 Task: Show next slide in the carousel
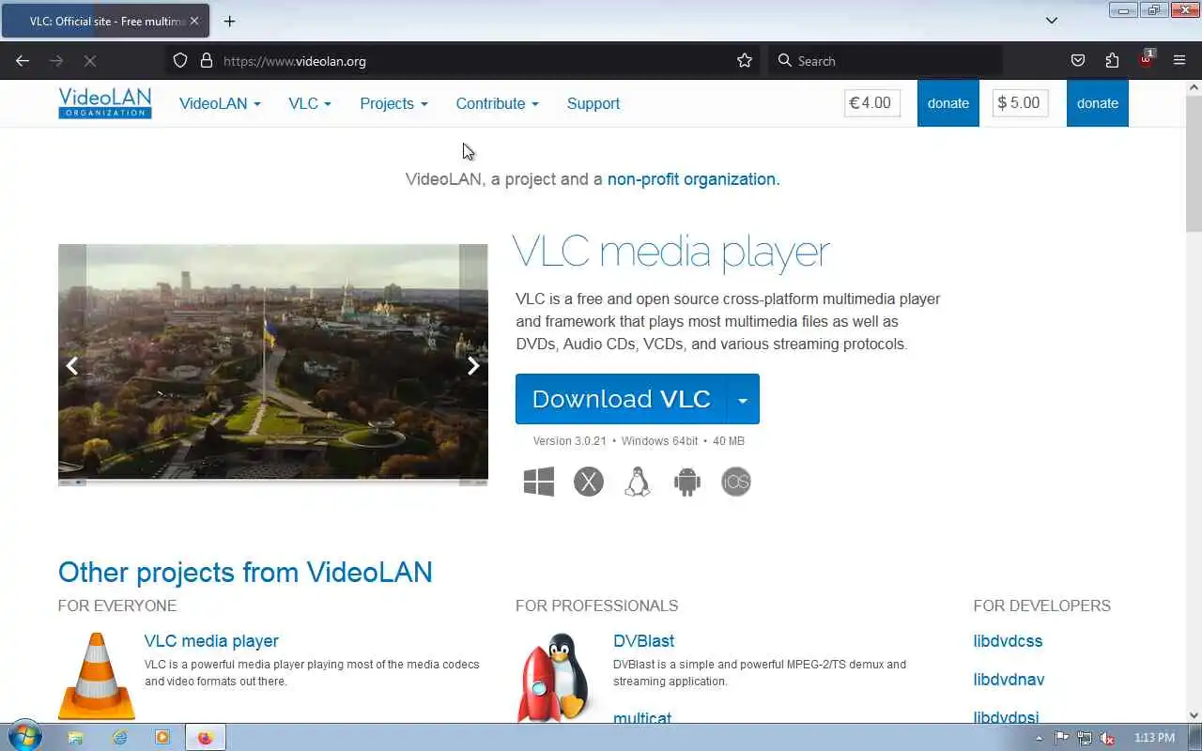pyautogui.click(x=473, y=366)
